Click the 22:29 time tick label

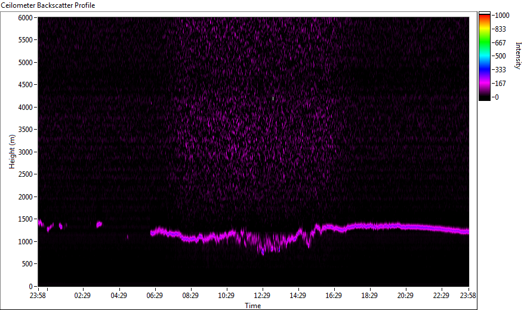[x=441, y=296]
